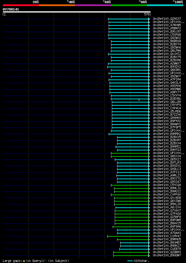The width and height of the screenshot is (186, 263).
Task: Click hit label UniRef100_C5YCQ4
Action: (x=167, y=185)
